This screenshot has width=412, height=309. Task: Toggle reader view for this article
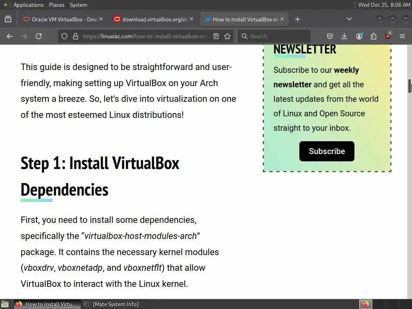[x=216, y=36]
